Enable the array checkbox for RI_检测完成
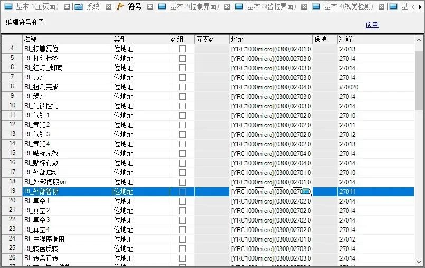This screenshot has width=425, height=268. click(182, 87)
